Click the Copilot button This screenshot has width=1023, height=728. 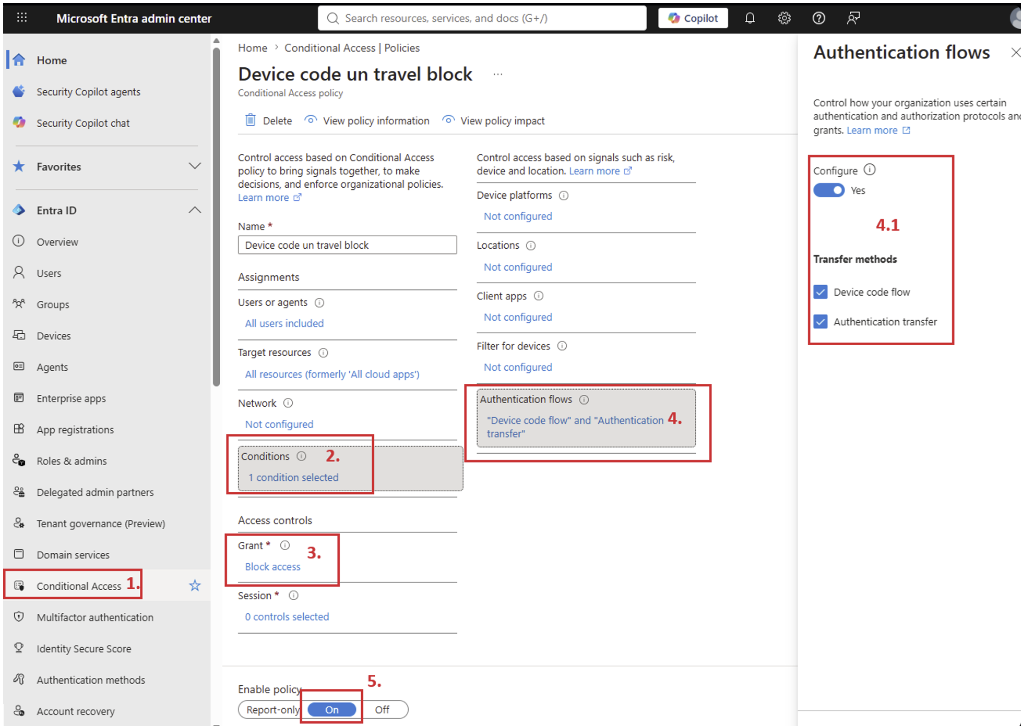point(693,18)
